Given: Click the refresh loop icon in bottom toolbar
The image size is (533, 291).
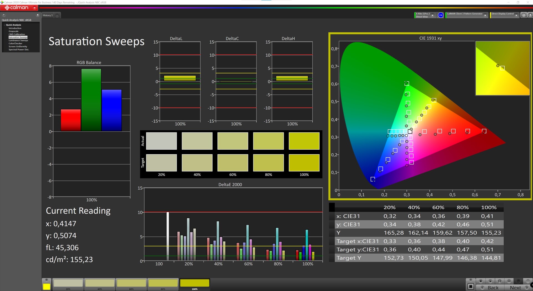Looking at the screenshot, I should (518, 281).
